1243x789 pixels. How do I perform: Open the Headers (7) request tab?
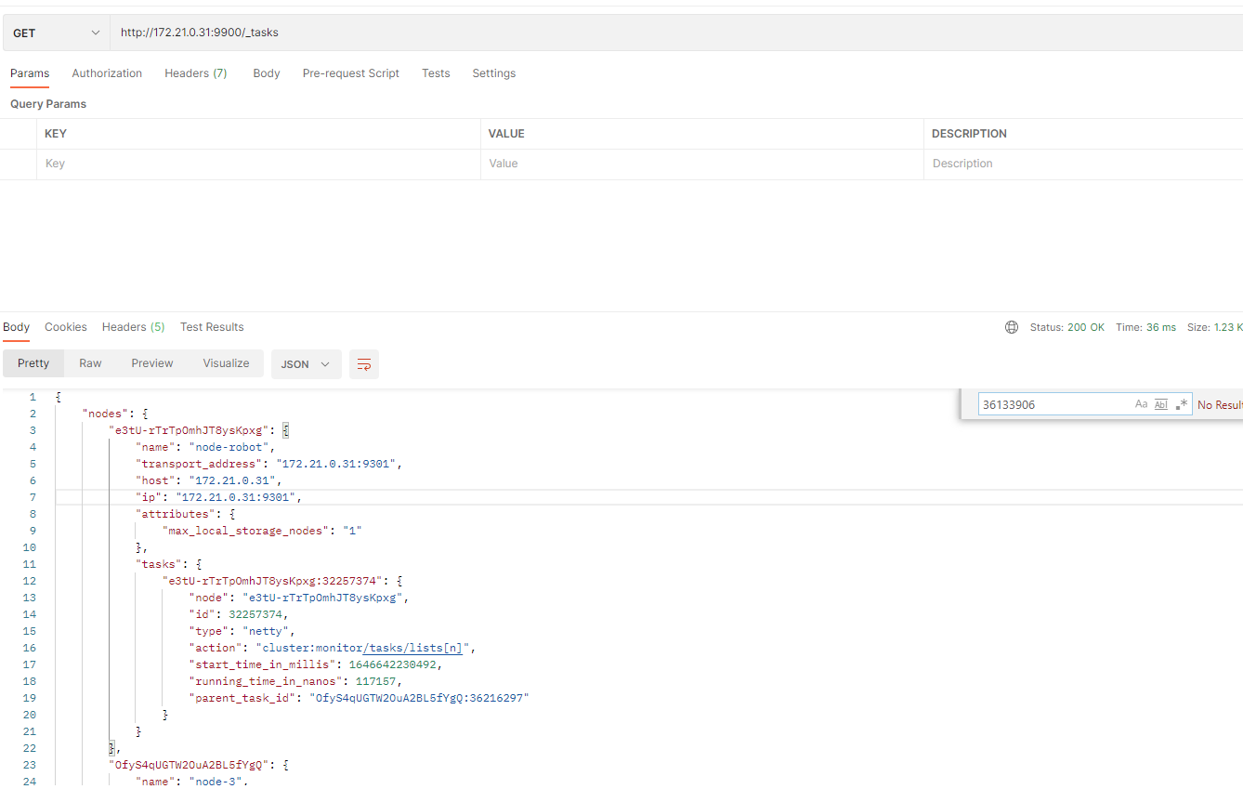[x=196, y=73]
